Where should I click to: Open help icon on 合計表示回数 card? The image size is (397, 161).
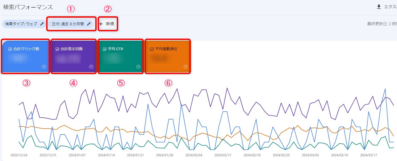tap(91, 67)
